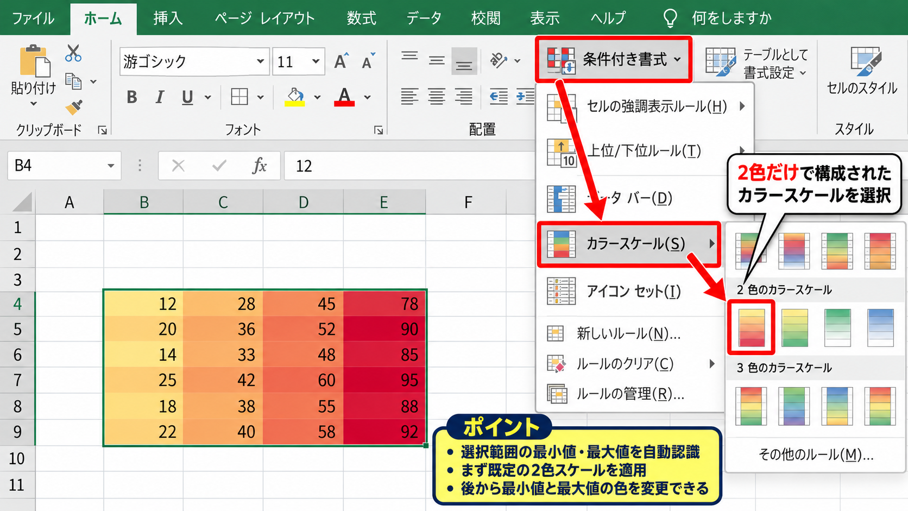This screenshot has width=908, height=511.
Task: Open the 条件付き書式 dropdown
Action: click(x=614, y=59)
